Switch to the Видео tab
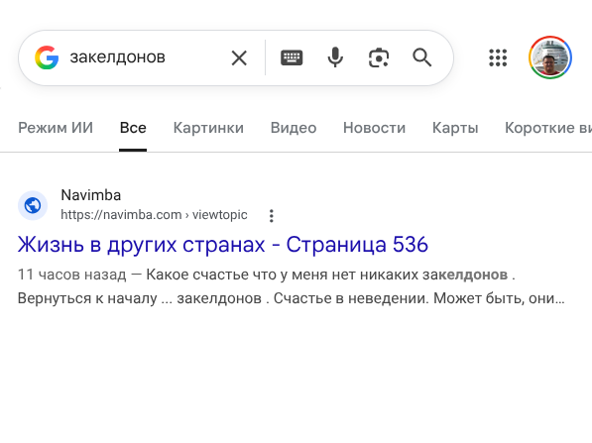 click(294, 128)
